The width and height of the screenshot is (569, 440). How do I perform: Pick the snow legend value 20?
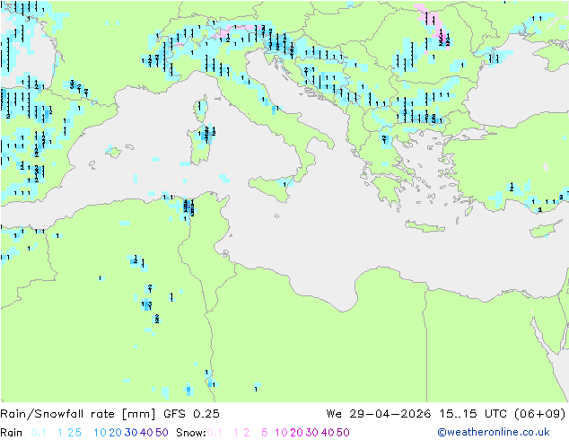click(296, 433)
